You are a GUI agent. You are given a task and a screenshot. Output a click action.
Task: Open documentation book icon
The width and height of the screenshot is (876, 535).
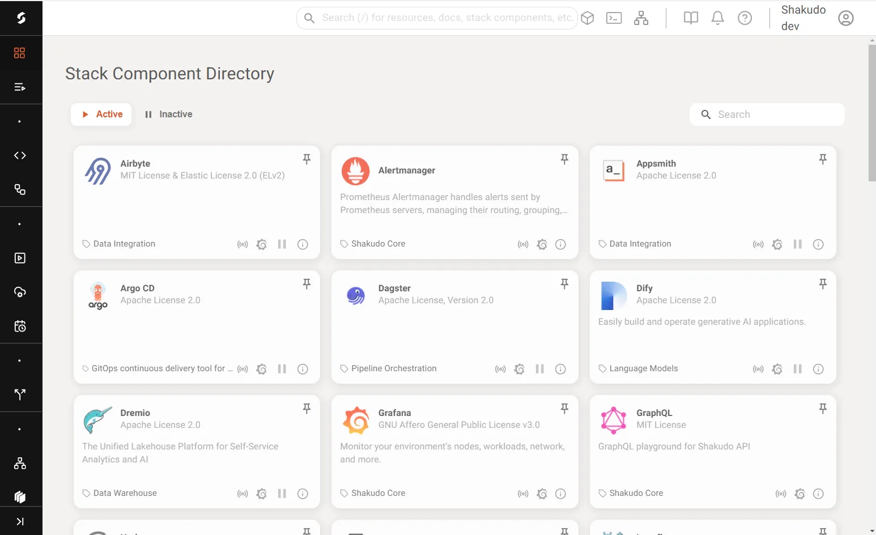click(691, 18)
